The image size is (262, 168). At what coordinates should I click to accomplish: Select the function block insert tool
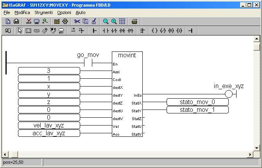tap(29, 31)
